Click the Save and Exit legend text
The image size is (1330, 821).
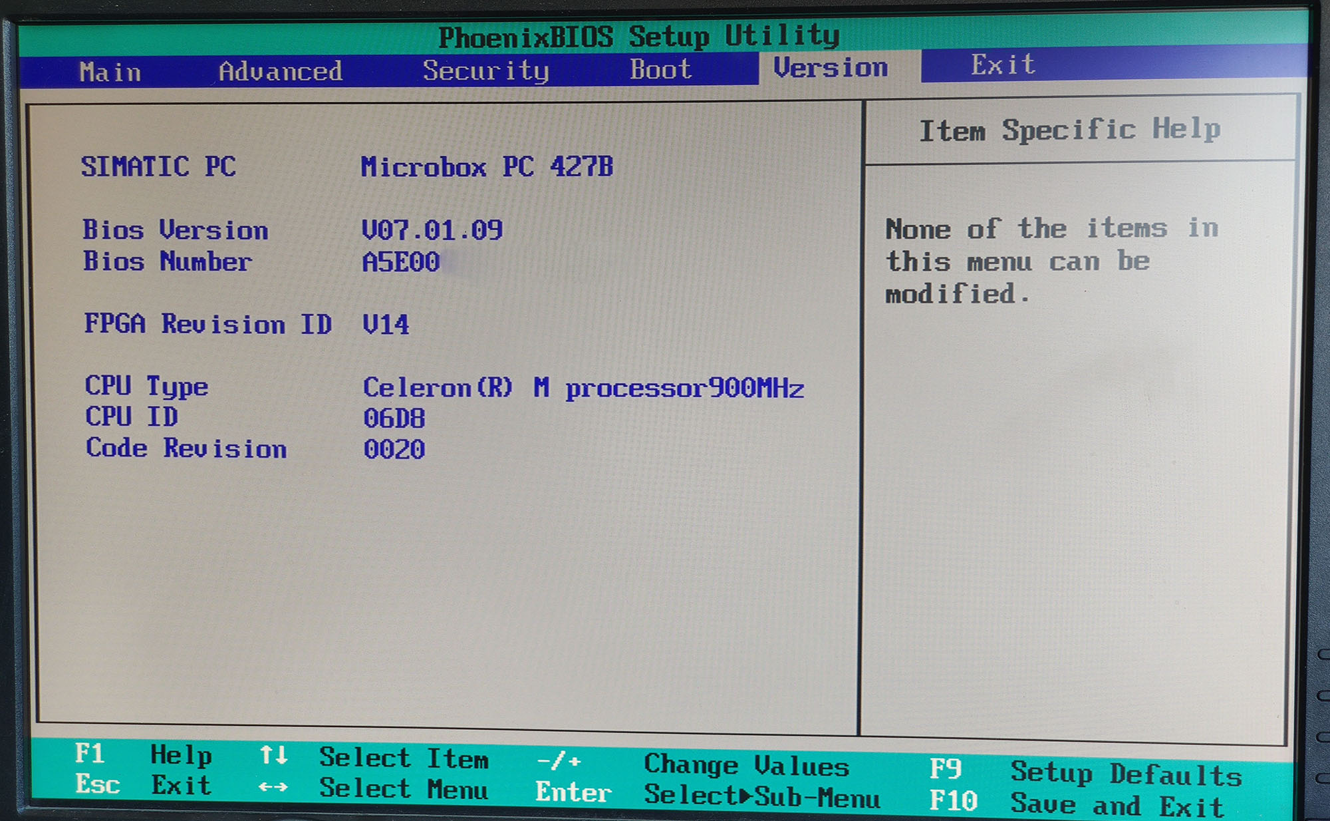click(x=1117, y=805)
